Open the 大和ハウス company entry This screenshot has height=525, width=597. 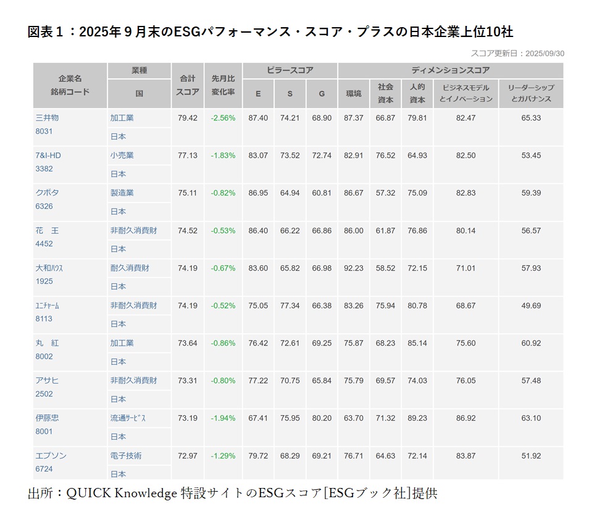click(49, 268)
